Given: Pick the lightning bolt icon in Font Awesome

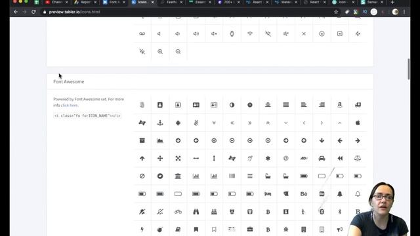Looking at the screenshot, I should click(x=142, y=229).
